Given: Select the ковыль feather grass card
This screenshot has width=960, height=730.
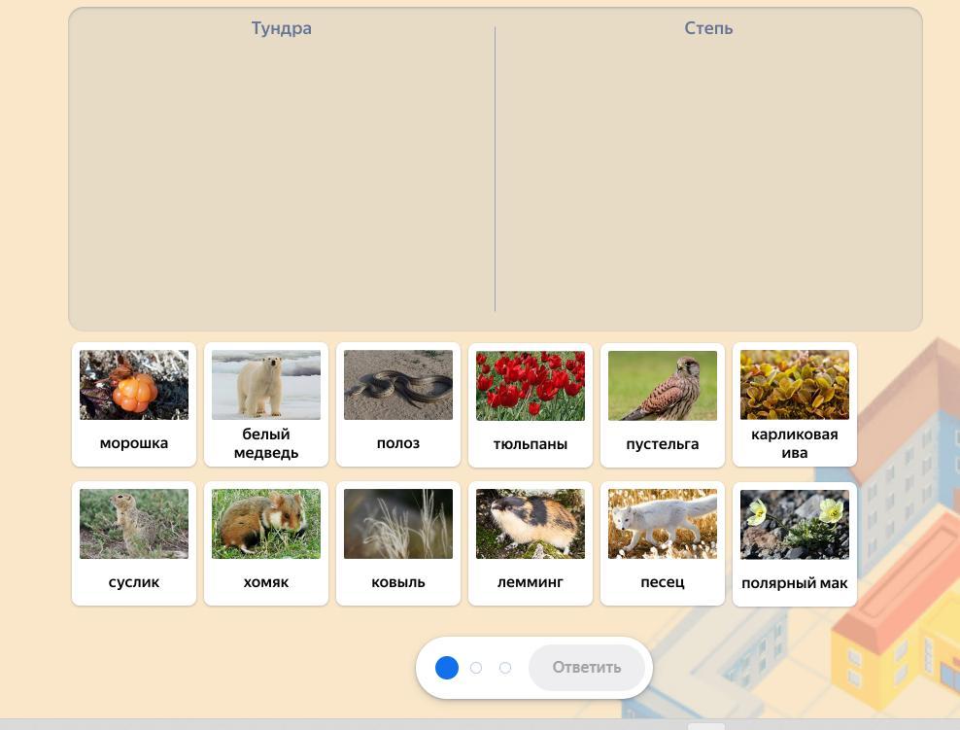Looking at the screenshot, I should coord(398,543).
